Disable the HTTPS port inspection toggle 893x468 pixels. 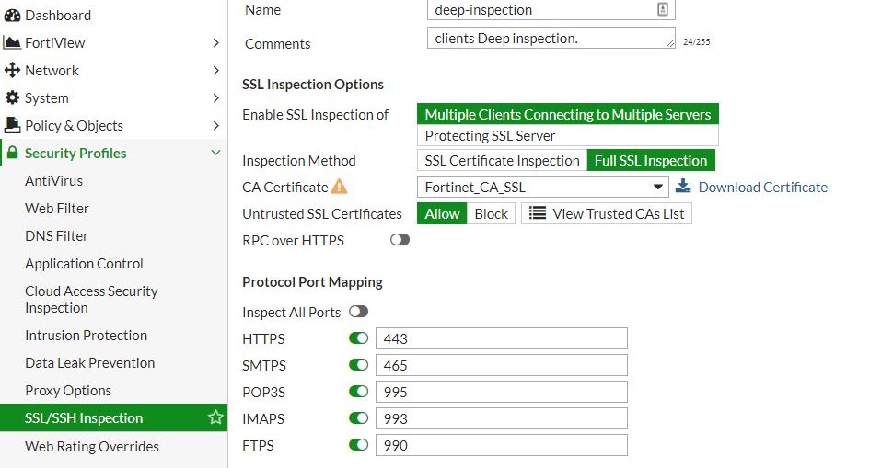[358, 338]
